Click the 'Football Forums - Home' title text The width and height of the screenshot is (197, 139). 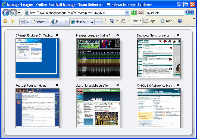point(31,86)
